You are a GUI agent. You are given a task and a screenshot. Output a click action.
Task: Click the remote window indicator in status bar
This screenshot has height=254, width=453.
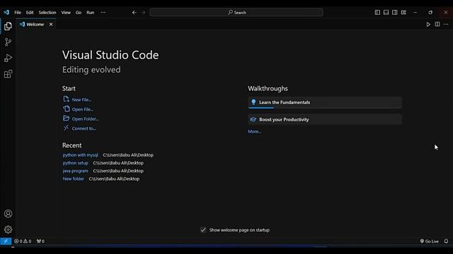pos(6,241)
